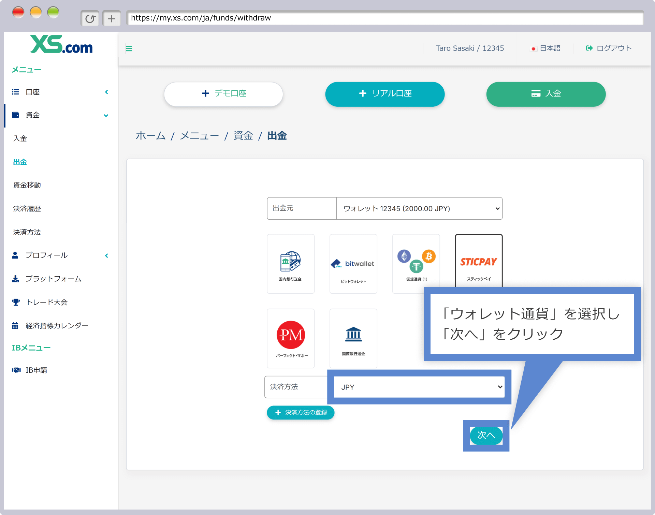Click the IBメニュー section heading

coord(31,348)
